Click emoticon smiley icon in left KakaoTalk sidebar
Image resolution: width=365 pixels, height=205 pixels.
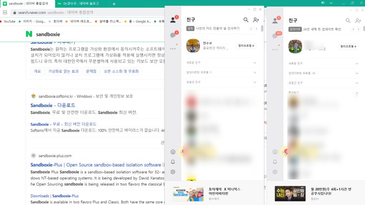[173, 152]
